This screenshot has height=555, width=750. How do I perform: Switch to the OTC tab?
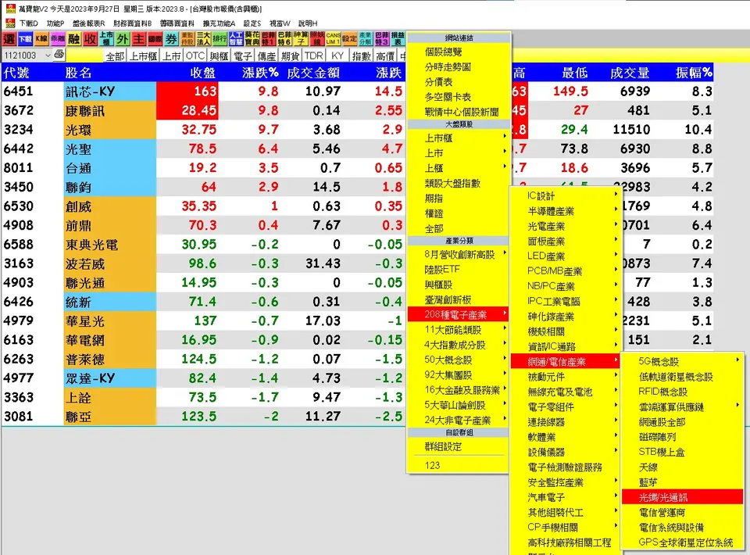(x=195, y=56)
